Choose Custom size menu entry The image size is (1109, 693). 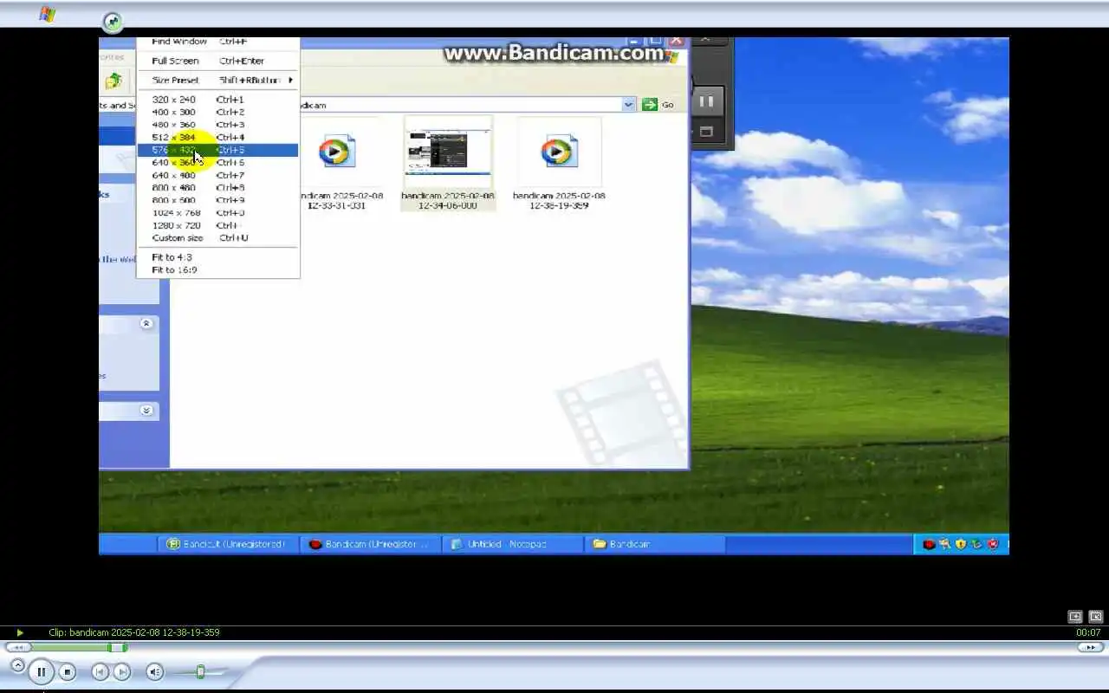[x=217, y=237]
